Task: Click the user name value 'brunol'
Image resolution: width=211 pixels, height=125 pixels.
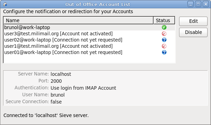Action: tap(58, 95)
